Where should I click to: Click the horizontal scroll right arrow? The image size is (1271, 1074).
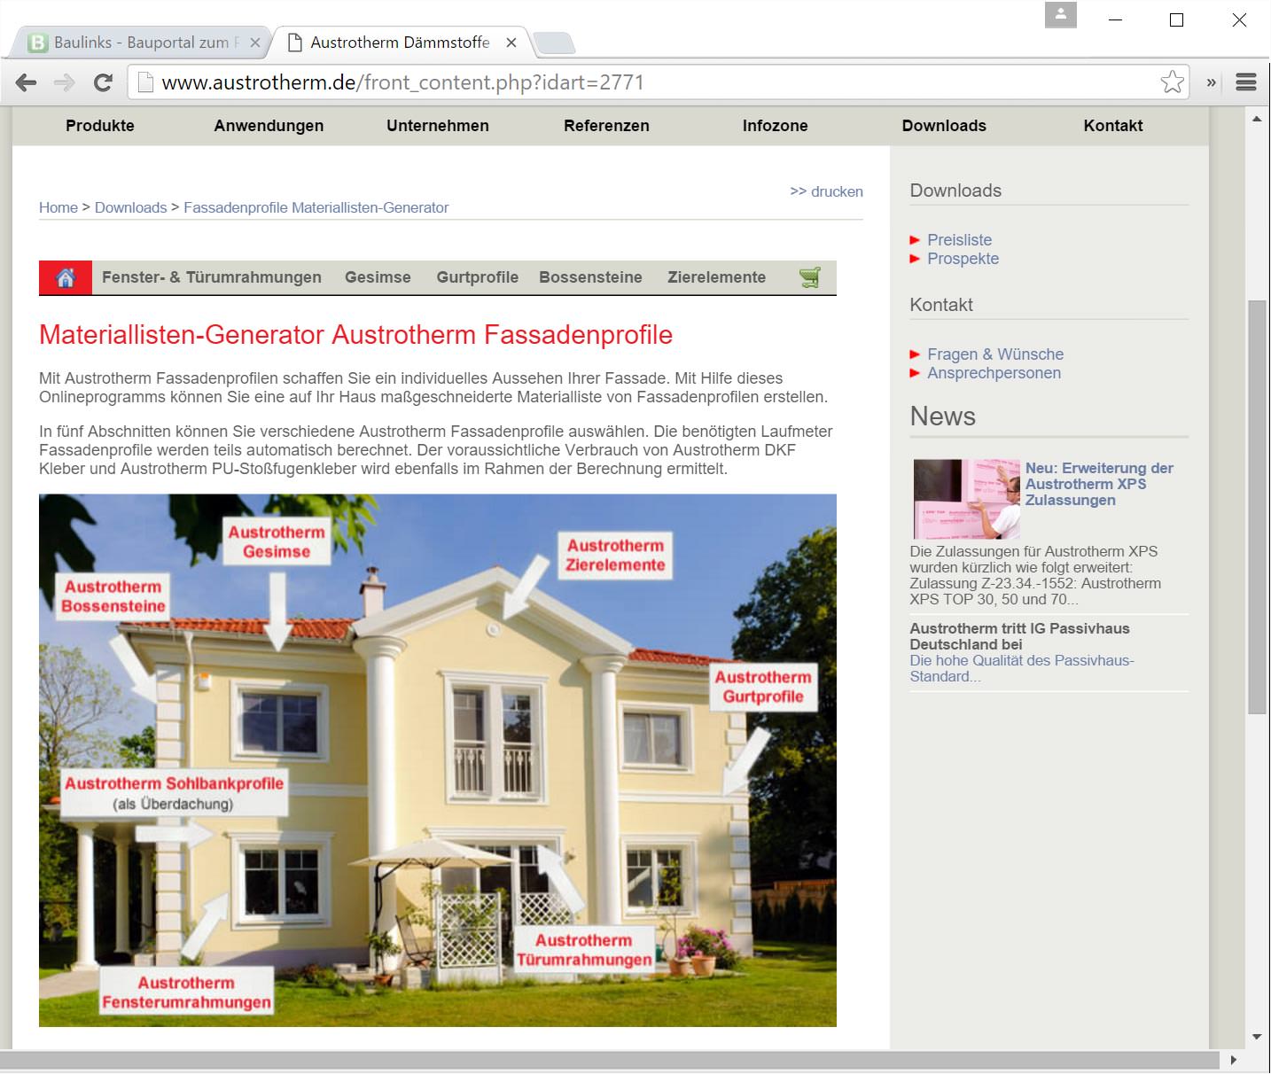pos(1233,1060)
